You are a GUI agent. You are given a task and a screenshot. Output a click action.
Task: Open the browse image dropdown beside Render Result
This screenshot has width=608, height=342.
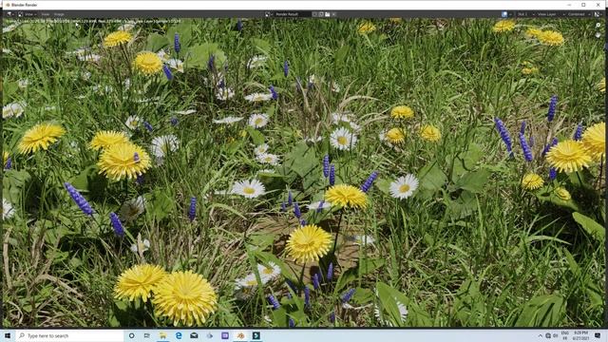[x=269, y=14]
